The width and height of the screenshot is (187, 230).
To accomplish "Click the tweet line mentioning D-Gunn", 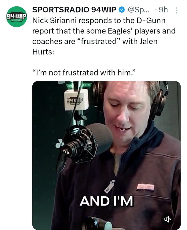I will 99,20.
